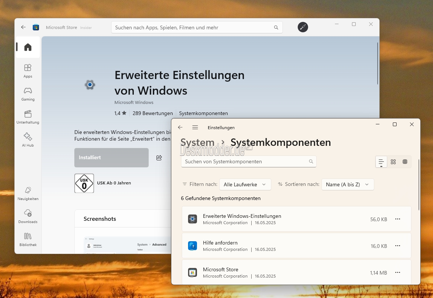Open Apps section in Store sidebar
The image size is (433, 298).
click(x=28, y=71)
